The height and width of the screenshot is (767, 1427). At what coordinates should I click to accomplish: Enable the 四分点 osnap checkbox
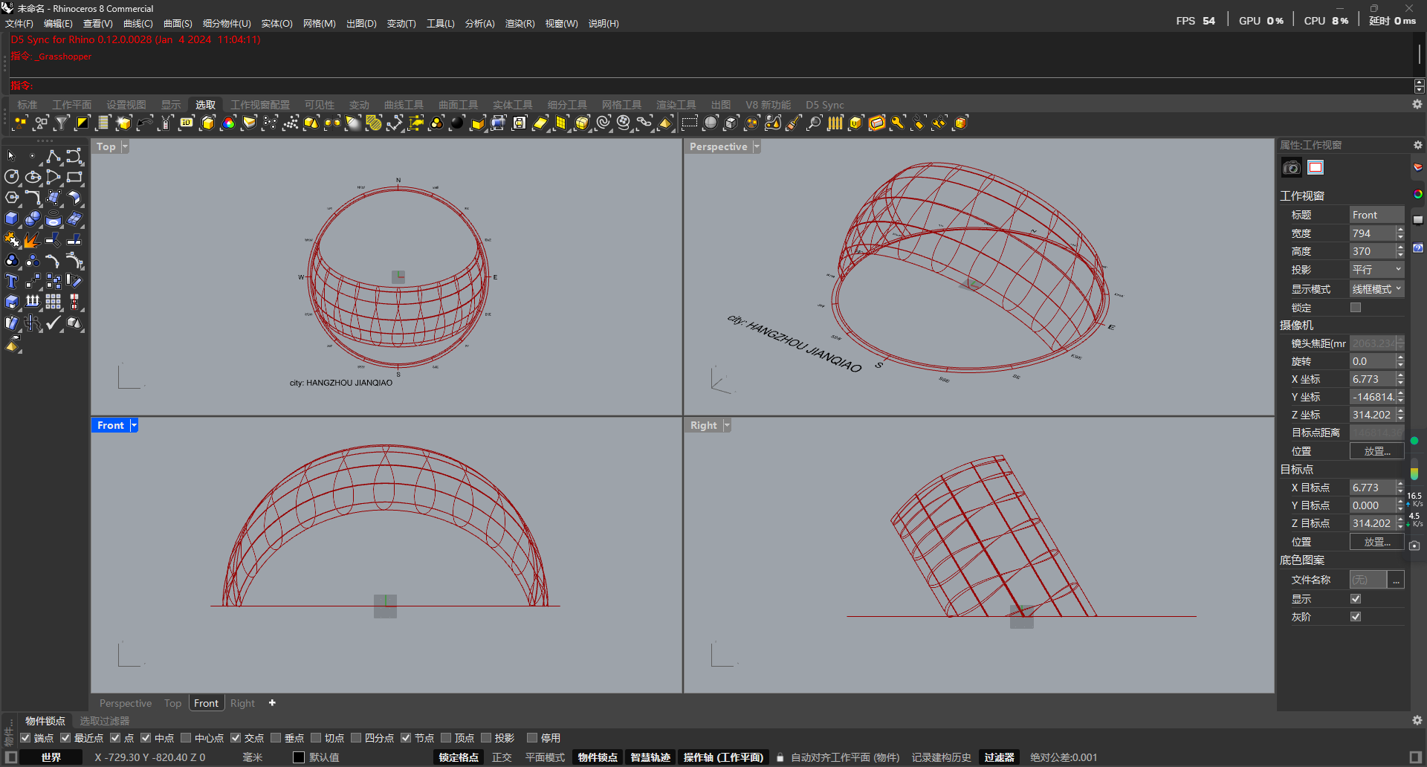click(x=356, y=738)
